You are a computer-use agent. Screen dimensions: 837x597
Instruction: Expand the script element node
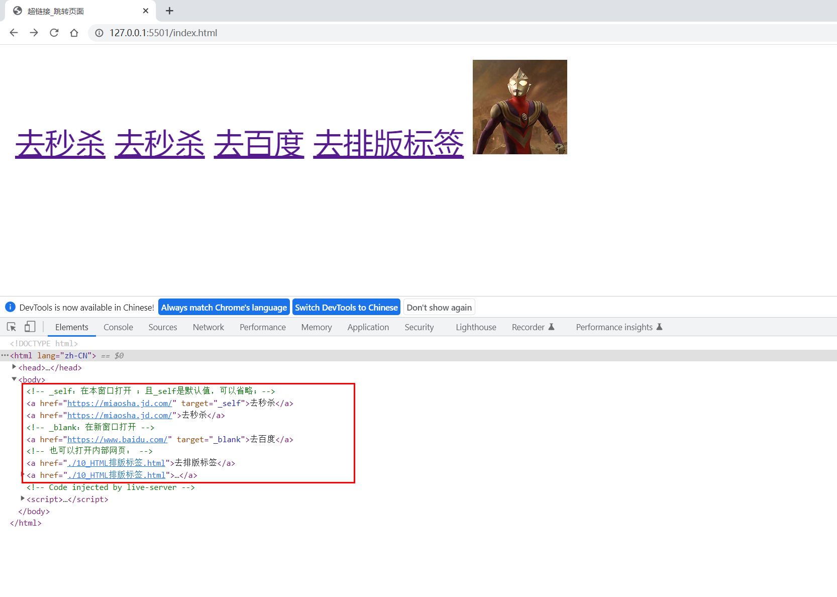[23, 499]
